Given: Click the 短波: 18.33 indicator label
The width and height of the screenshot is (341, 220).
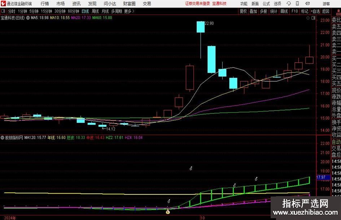Looking at the screenshot, I should (x=76, y=138).
